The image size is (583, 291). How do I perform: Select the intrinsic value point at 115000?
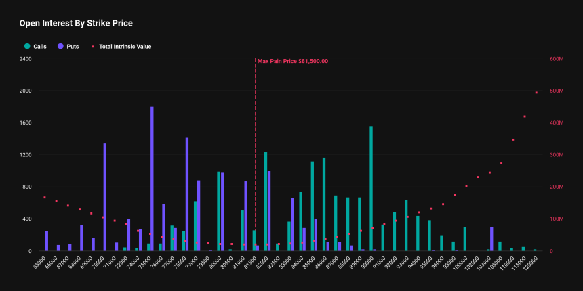(525, 116)
